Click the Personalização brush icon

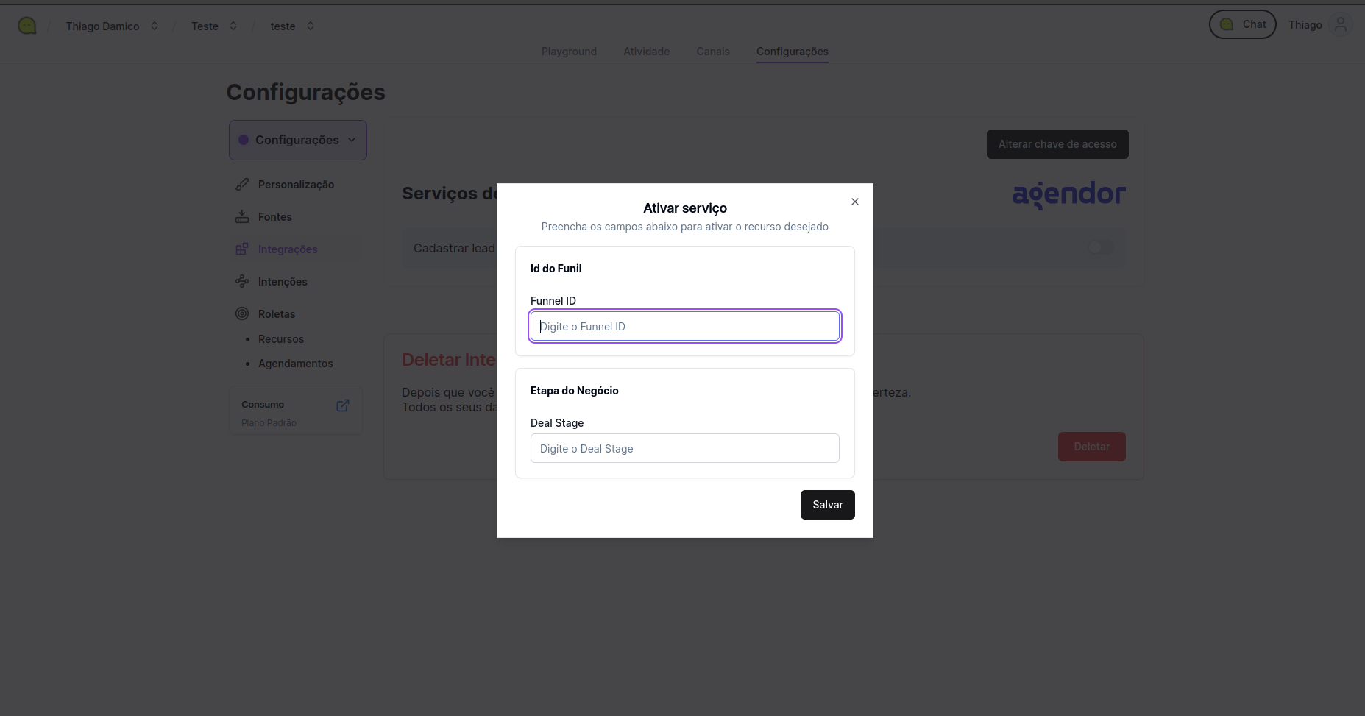[x=242, y=185]
